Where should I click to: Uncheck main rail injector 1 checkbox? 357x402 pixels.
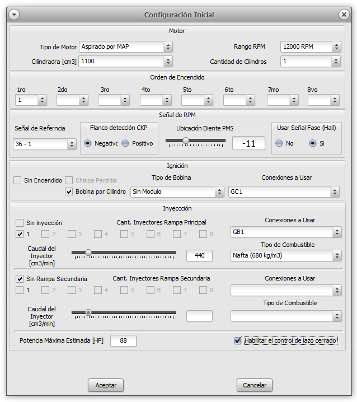[x=20, y=234]
